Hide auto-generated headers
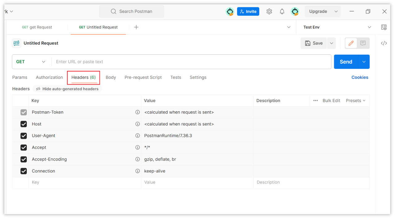 (x=67, y=89)
